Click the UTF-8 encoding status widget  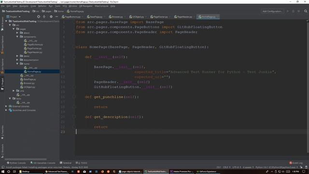(237, 167)
